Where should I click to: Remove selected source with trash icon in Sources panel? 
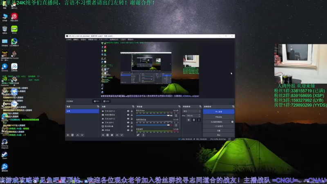(x=108, y=135)
